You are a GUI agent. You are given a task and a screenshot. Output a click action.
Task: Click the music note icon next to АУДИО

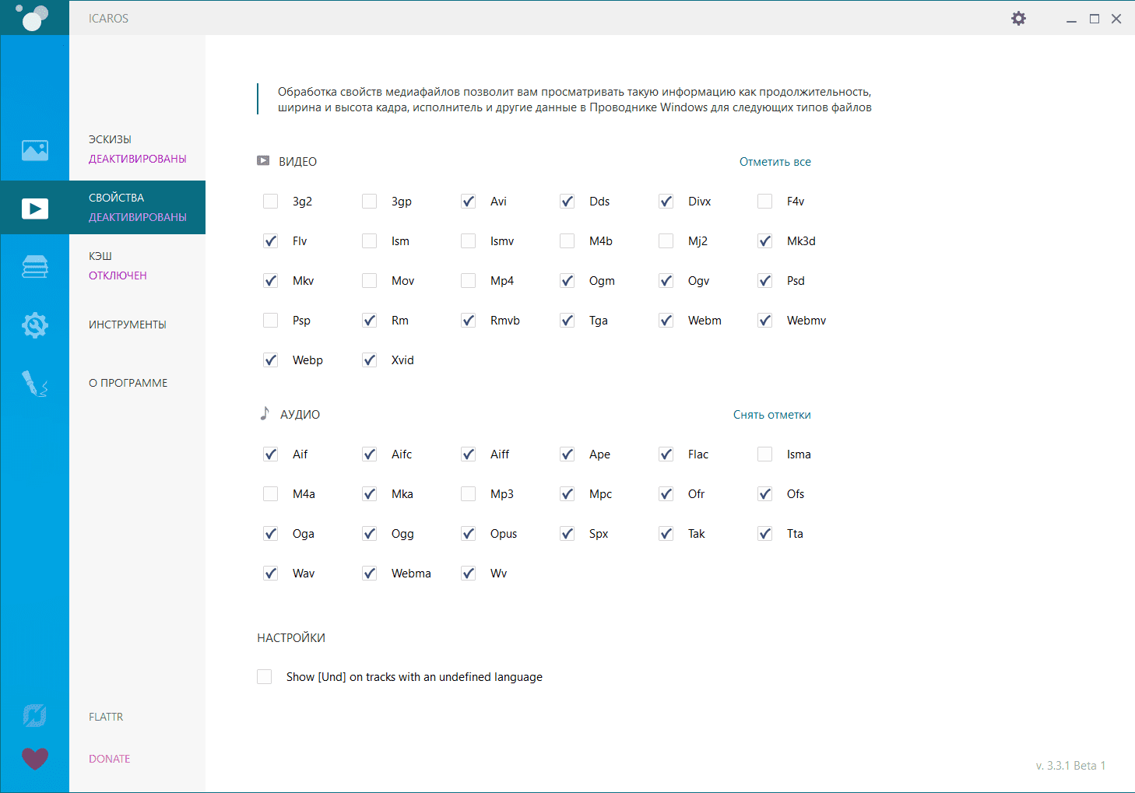(x=265, y=413)
